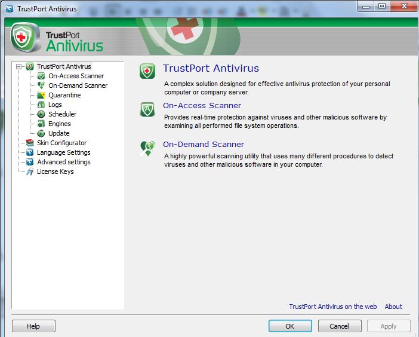Open the About link
The image size is (419, 337).
coord(393,307)
